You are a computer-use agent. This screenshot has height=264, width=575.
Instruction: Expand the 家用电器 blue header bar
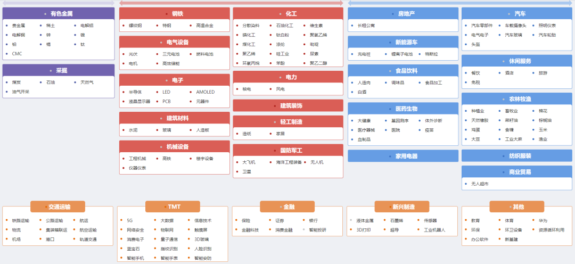tap(403, 156)
